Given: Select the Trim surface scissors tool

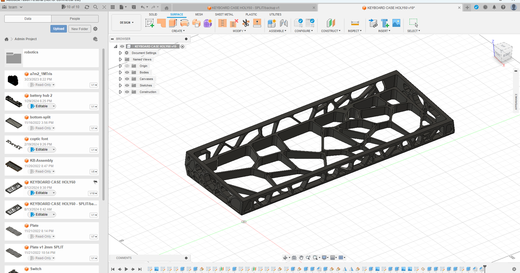Looking at the screenshot, I should pos(246,23).
